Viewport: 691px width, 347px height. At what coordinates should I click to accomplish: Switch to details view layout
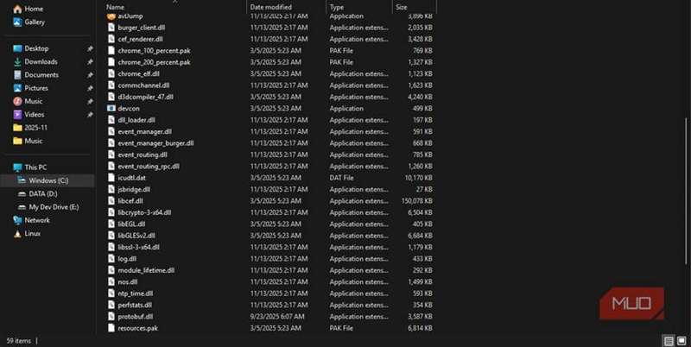(668, 341)
